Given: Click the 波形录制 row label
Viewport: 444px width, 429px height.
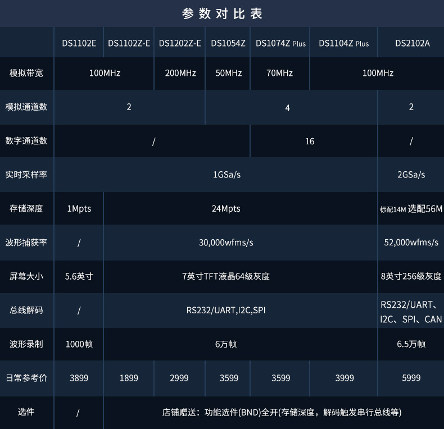Looking at the screenshot, I should (x=26, y=344).
